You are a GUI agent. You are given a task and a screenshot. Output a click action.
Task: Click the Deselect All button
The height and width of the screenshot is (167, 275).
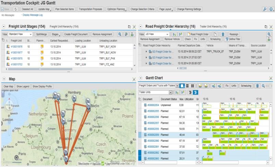pos(27,9)
